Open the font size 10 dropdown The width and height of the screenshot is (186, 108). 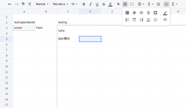tap(74, 4)
